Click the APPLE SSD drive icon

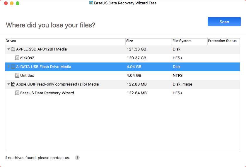coord(13,49)
